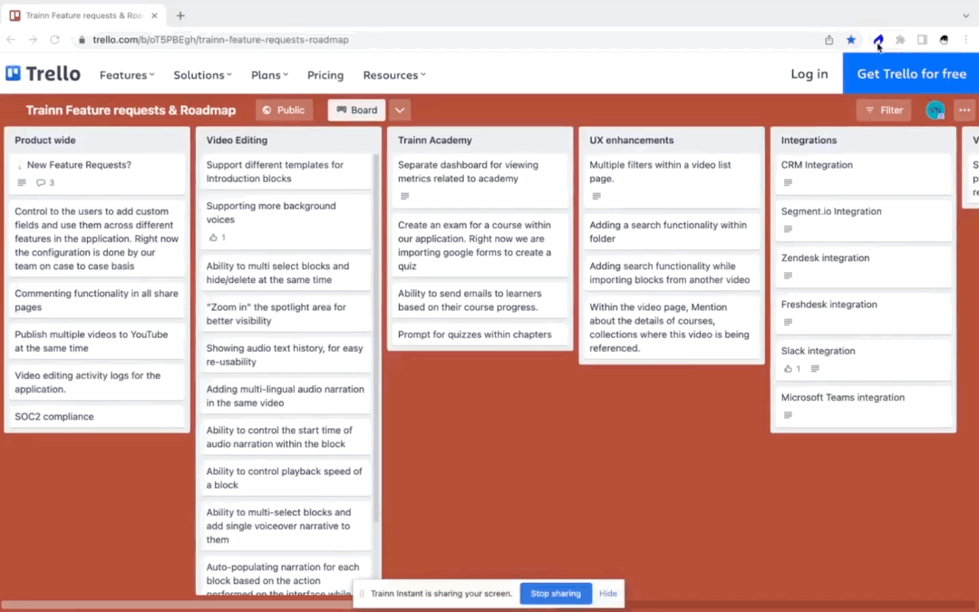Expand the Resources dropdown menu
Viewport: 979px width, 612px height.
click(x=394, y=75)
